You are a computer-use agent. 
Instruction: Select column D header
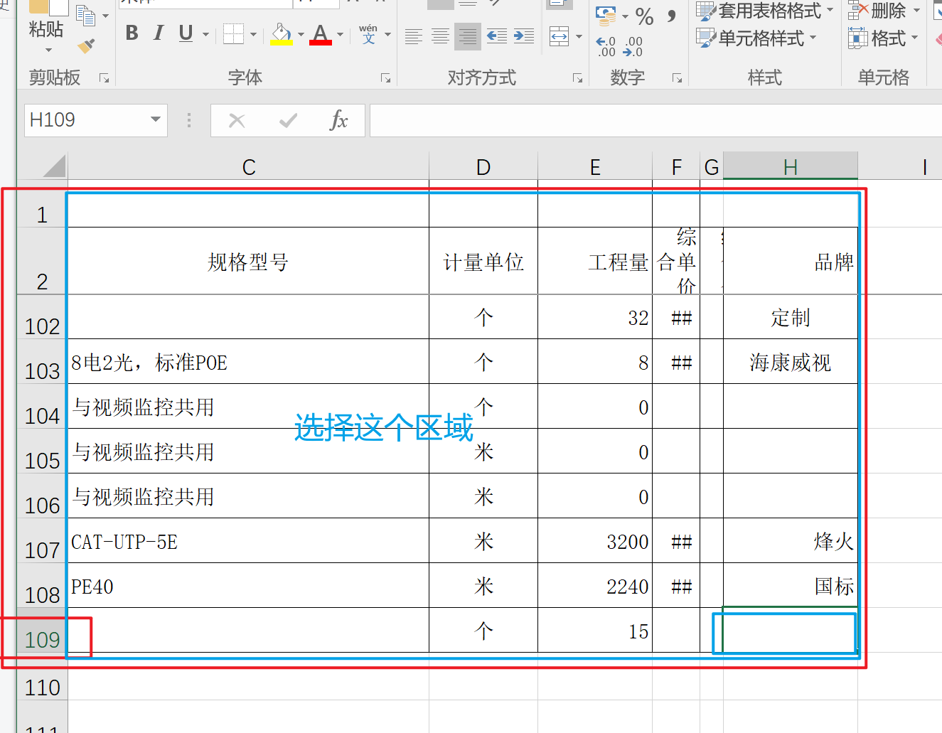coord(483,166)
